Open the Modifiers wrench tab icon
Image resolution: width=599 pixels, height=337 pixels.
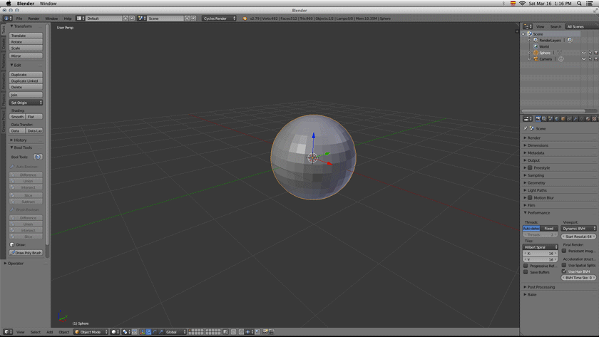tap(575, 119)
